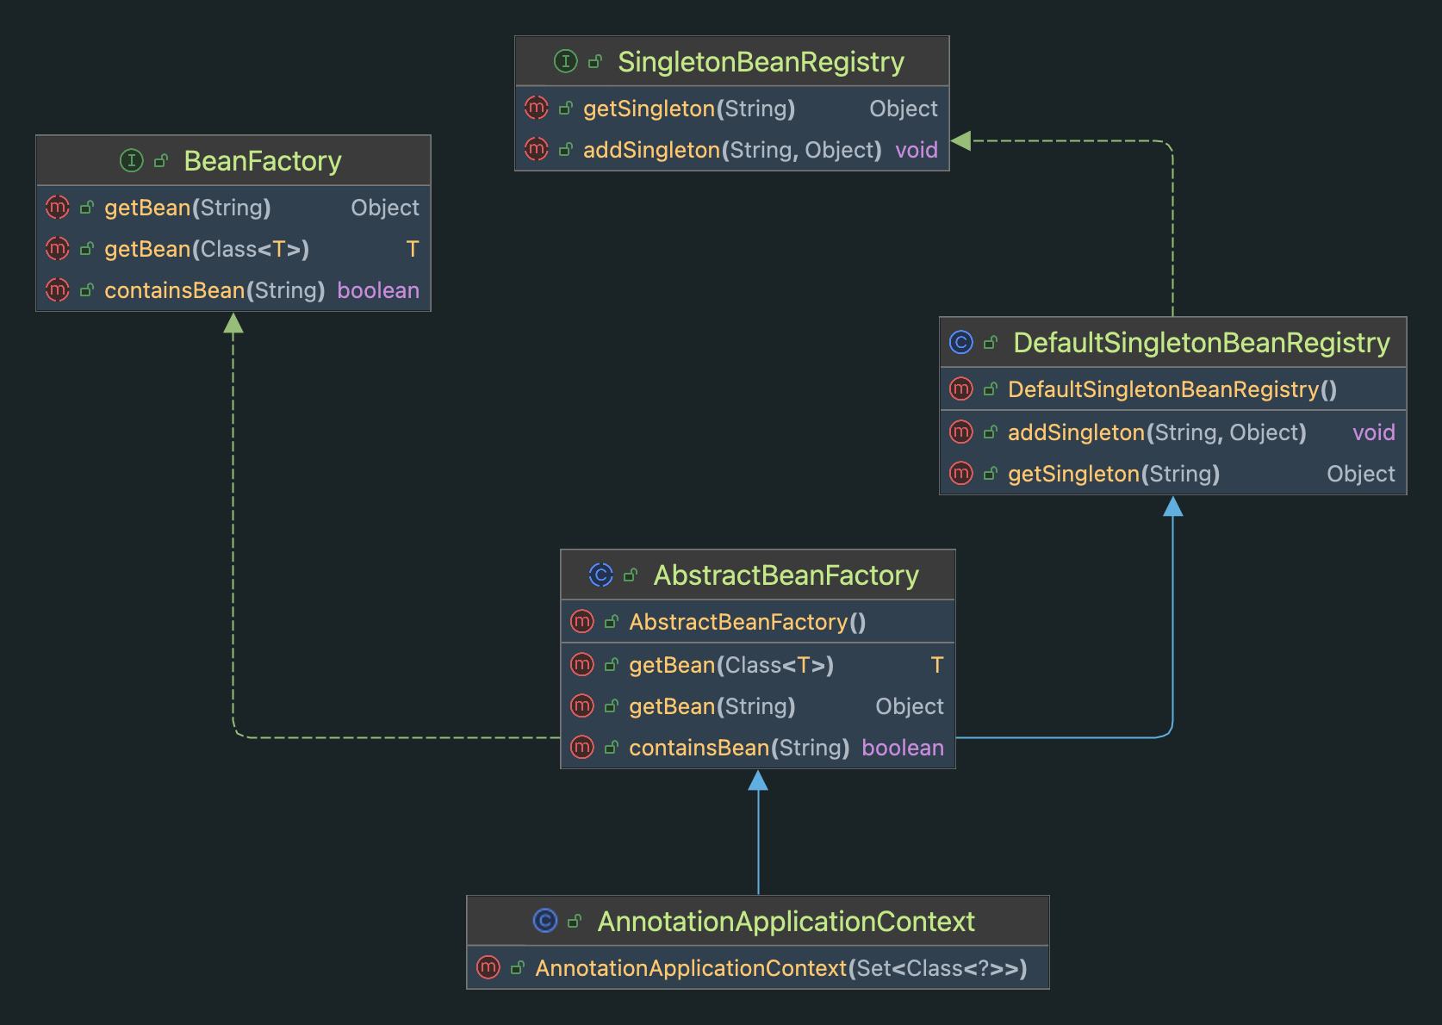1442x1025 pixels.
Task: Click the interface icon beside SingletonBeanRegistry title
Action: tap(565, 61)
